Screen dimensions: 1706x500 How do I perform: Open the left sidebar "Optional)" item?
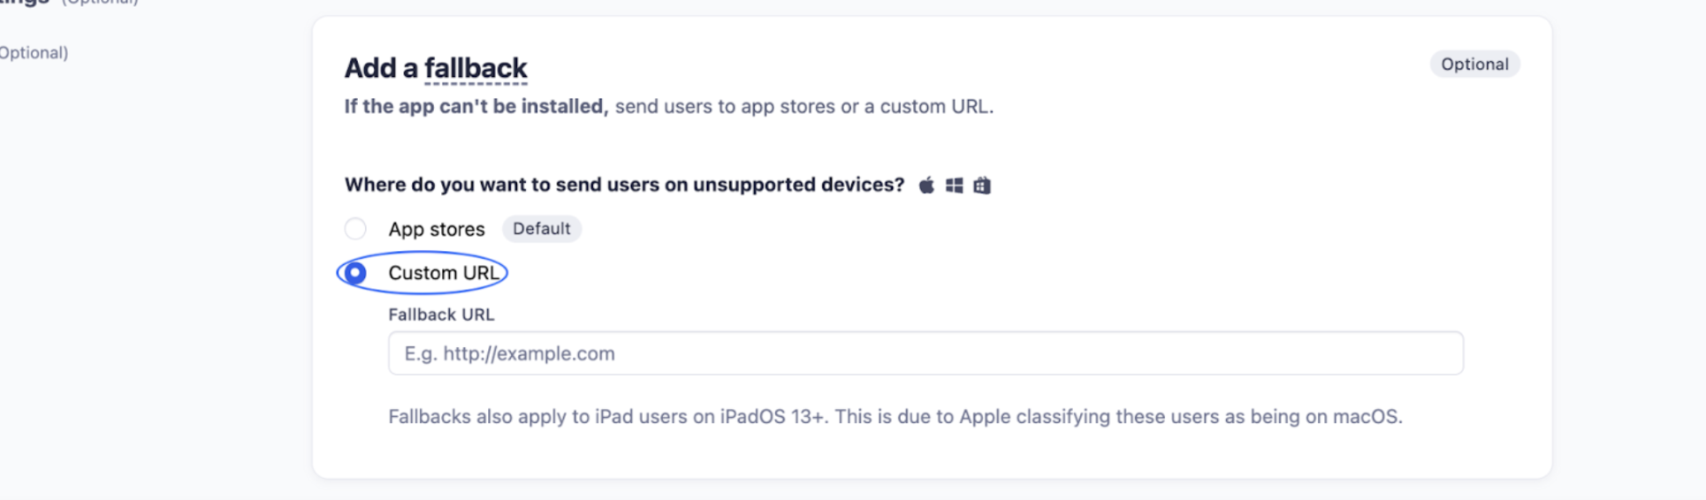[x=34, y=53]
